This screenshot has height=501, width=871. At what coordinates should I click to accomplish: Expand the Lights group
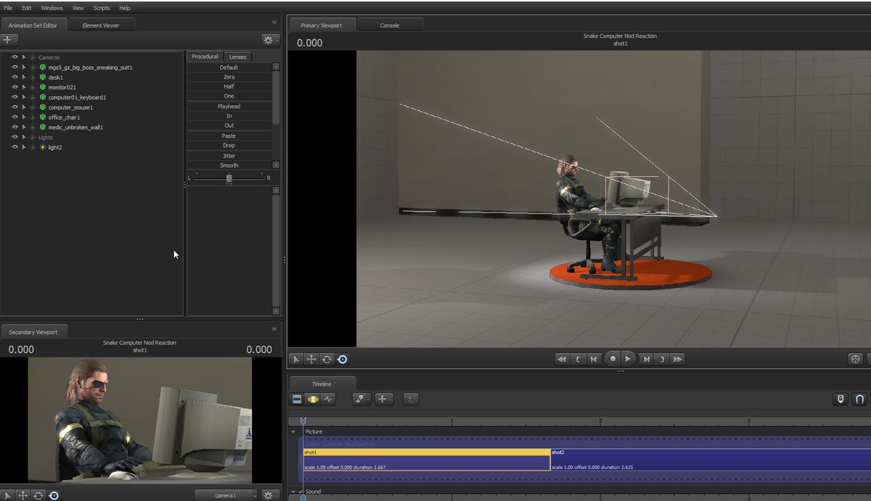tap(33, 137)
